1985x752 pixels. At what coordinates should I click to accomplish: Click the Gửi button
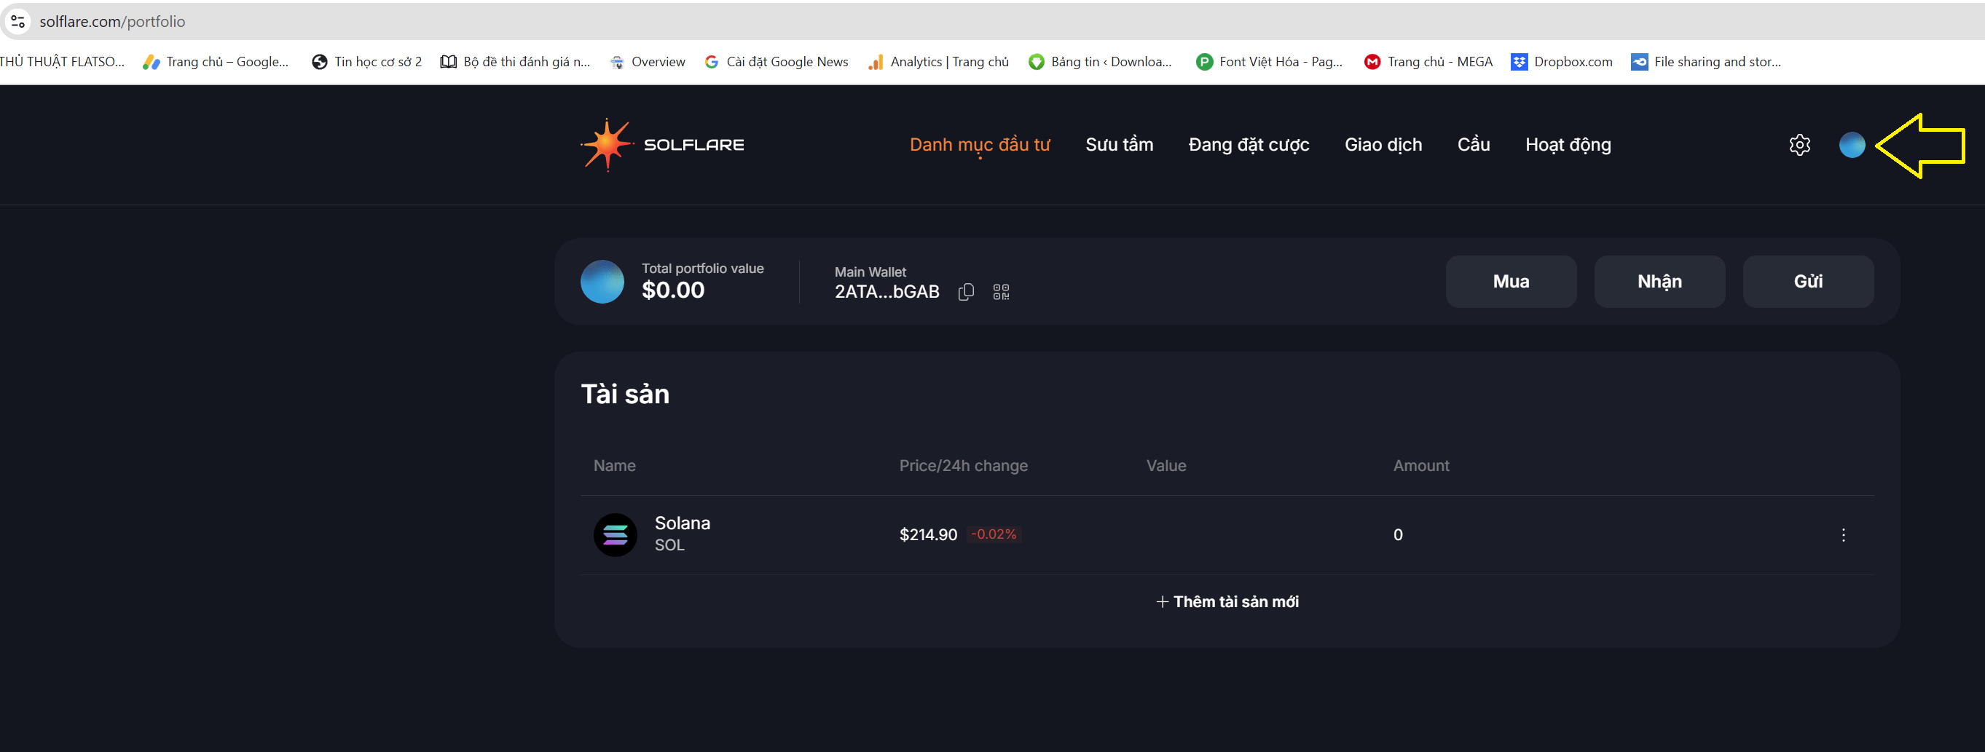point(1809,282)
